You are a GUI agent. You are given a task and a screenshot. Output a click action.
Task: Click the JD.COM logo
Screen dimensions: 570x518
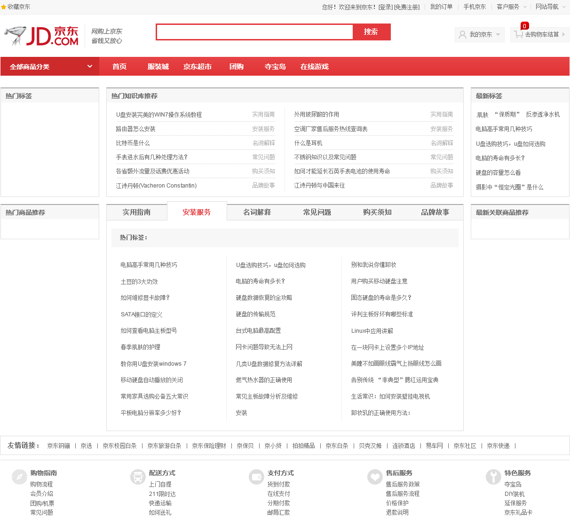tap(41, 36)
